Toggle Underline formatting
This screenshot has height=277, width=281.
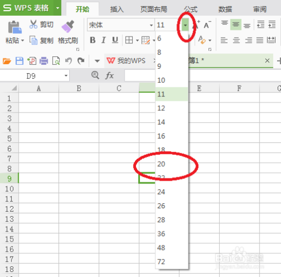click(x=115, y=40)
